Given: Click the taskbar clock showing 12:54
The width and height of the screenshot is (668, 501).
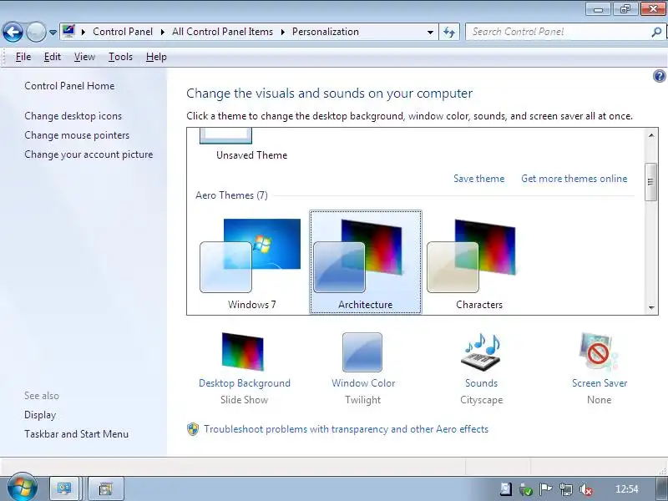Looking at the screenshot, I should click(x=627, y=489).
